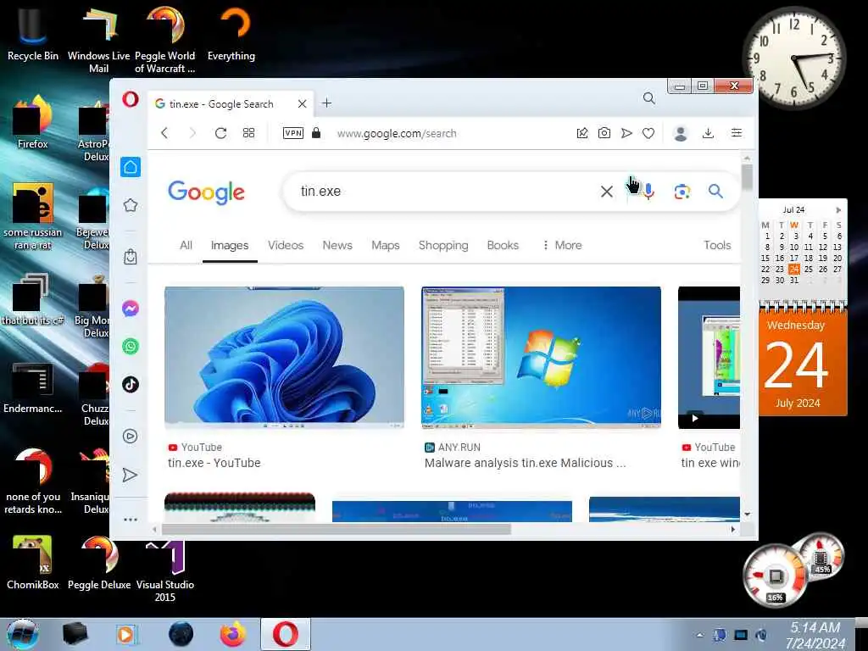Reload the Google search page
This screenshot has height=651, width=868.
click(x=221, y=133)
